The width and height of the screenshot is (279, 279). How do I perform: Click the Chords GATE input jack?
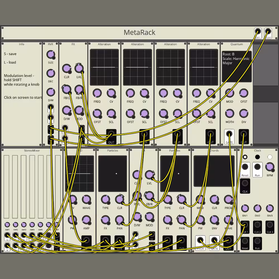click(x=214, y=240)
